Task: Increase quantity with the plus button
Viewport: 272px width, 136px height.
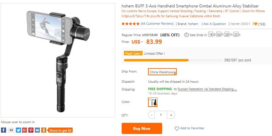Action: click(x=171, y=115)
